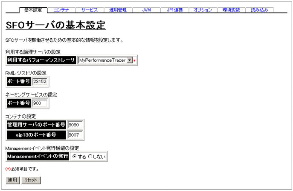
Task: Click the コンテナの設定 section title
Action: tap(20, 117)
